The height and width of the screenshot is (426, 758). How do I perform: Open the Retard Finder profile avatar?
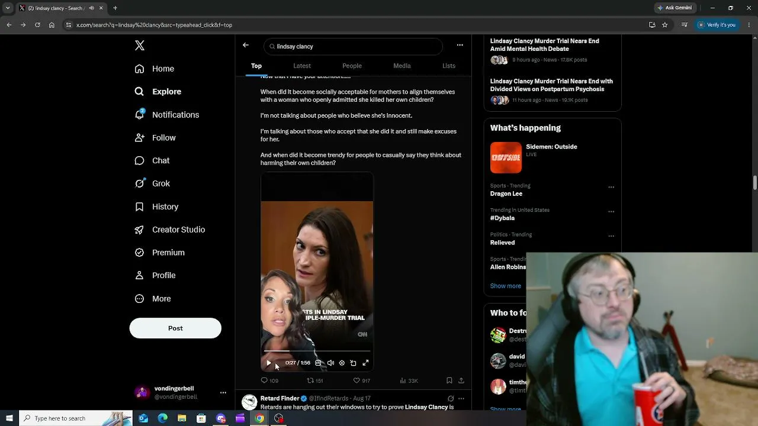(x=249, y=402)
